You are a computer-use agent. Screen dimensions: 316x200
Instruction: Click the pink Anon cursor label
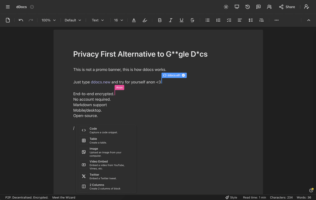119,87
